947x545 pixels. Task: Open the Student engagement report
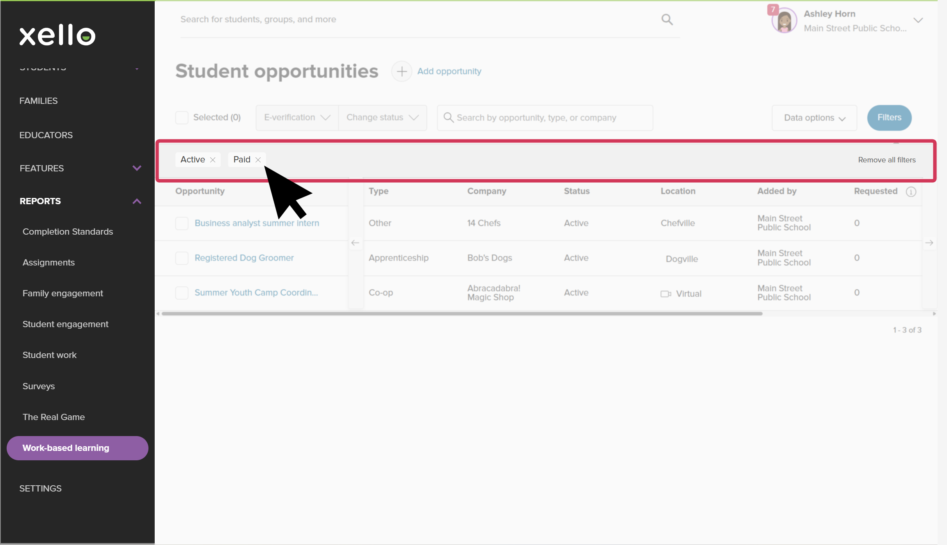click(x=65, y=324)
